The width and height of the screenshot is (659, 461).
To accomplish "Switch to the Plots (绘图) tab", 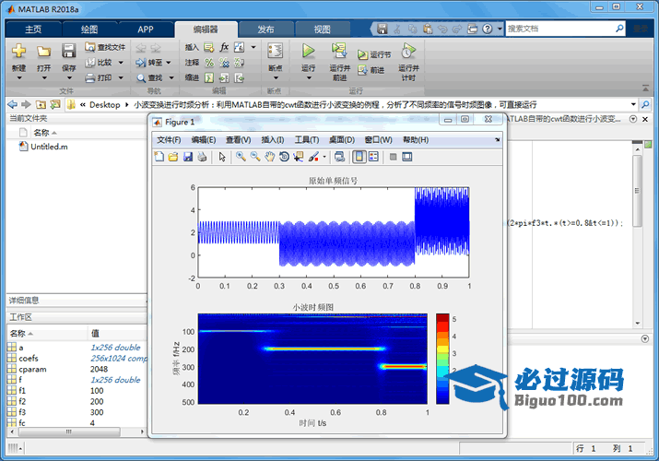I will [x=89, y=30].
